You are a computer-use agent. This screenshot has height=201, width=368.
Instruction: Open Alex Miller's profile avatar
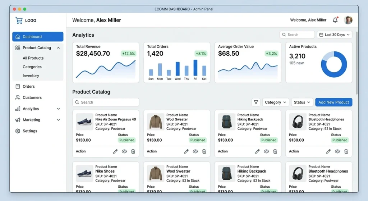pos(348,20)
